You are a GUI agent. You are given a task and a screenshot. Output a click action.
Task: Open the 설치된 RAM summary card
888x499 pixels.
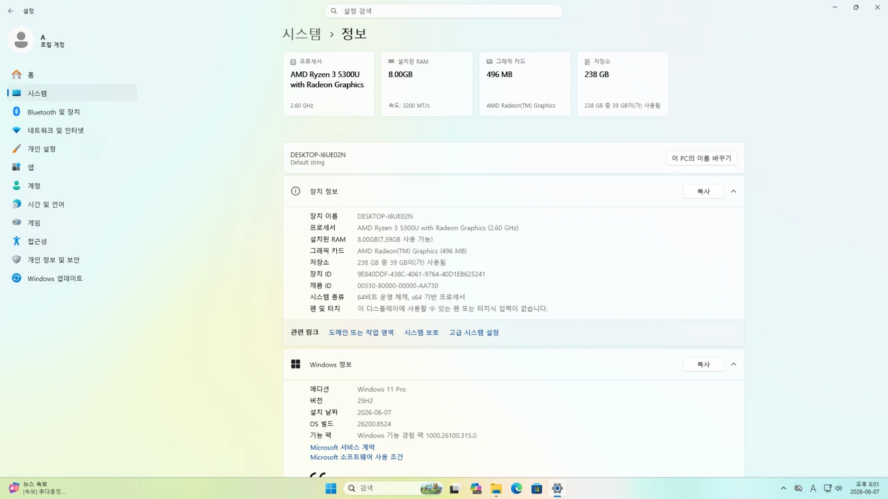[427, 84]
